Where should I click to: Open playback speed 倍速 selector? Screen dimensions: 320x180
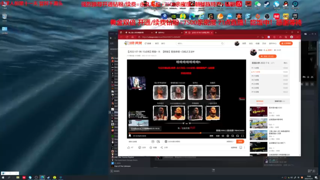point(218,136)
